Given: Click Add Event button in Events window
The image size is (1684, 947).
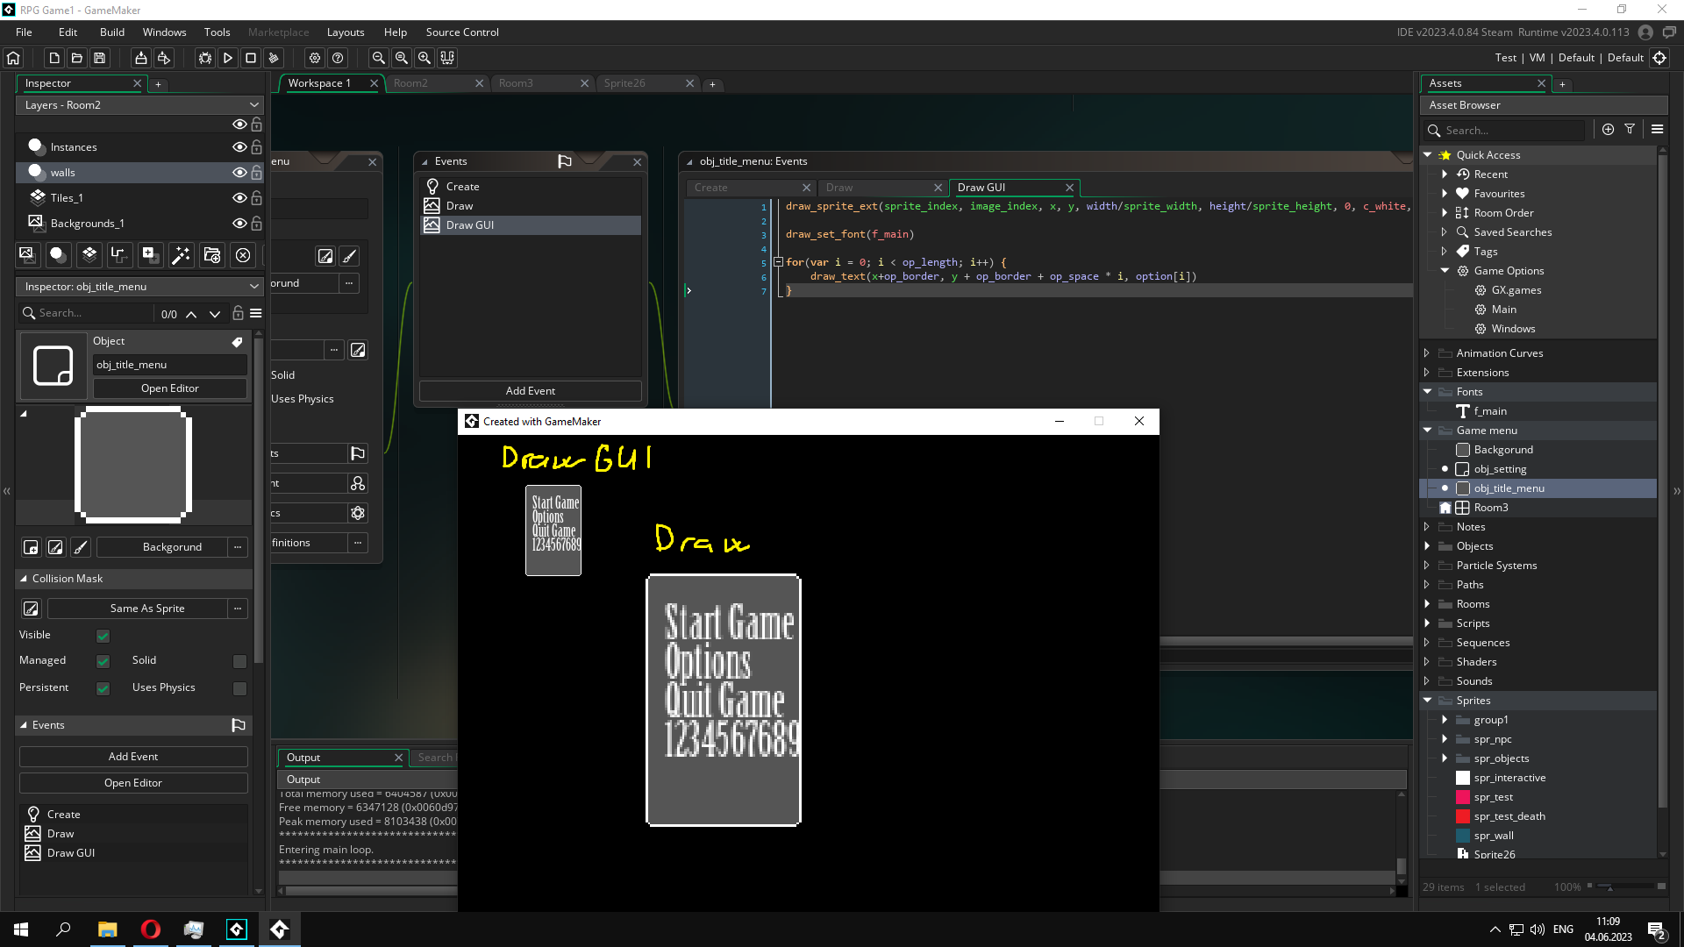Looking at the screenshot, I should click(x=530, y=391).
